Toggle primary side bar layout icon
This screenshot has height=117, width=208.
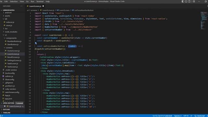tap(183, 1)
